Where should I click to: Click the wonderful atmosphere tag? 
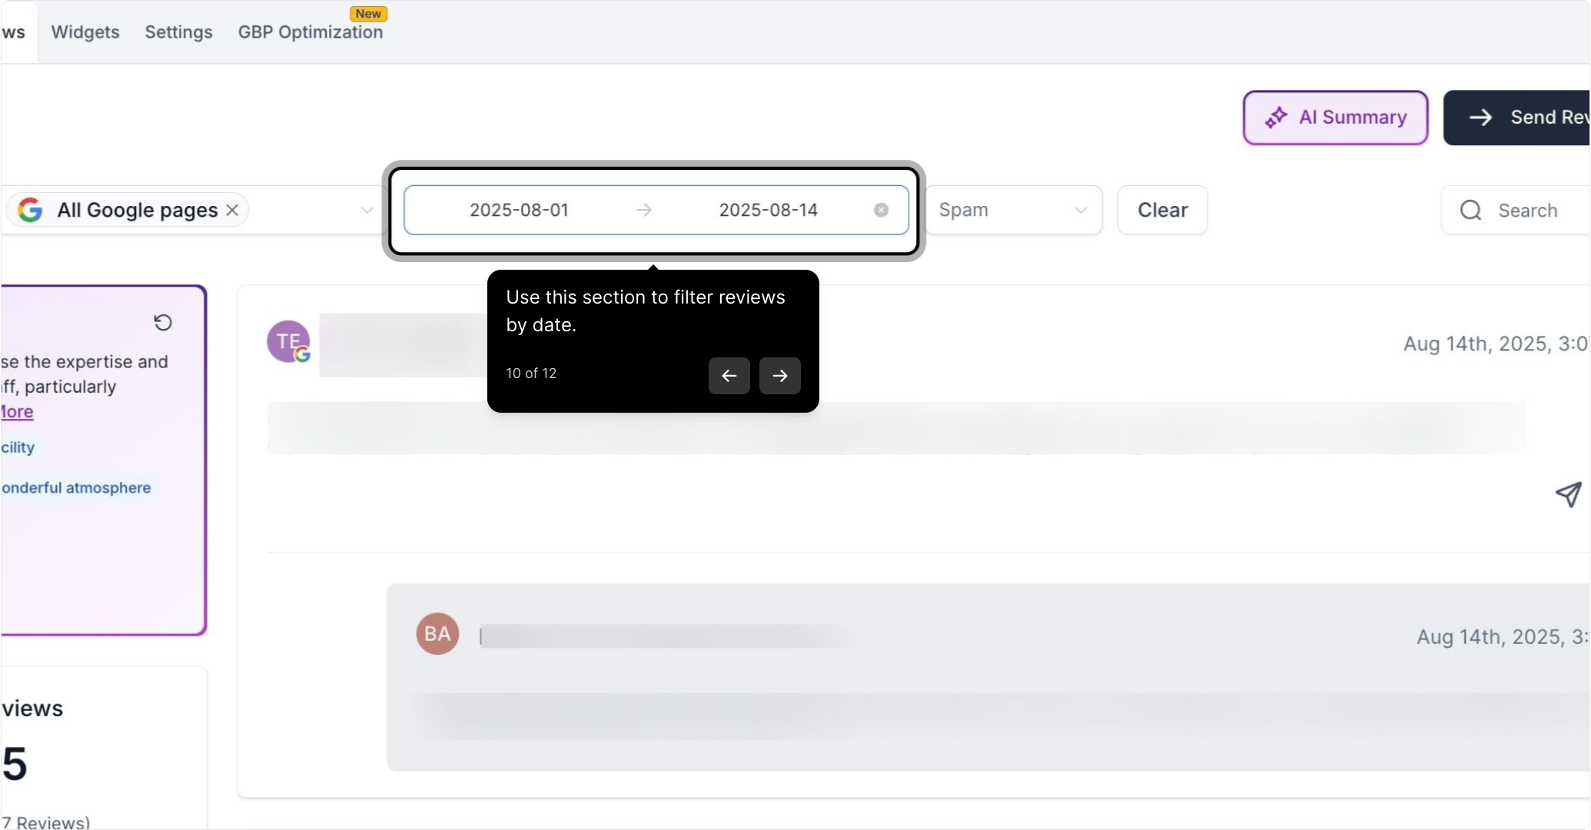pos(75,487)
